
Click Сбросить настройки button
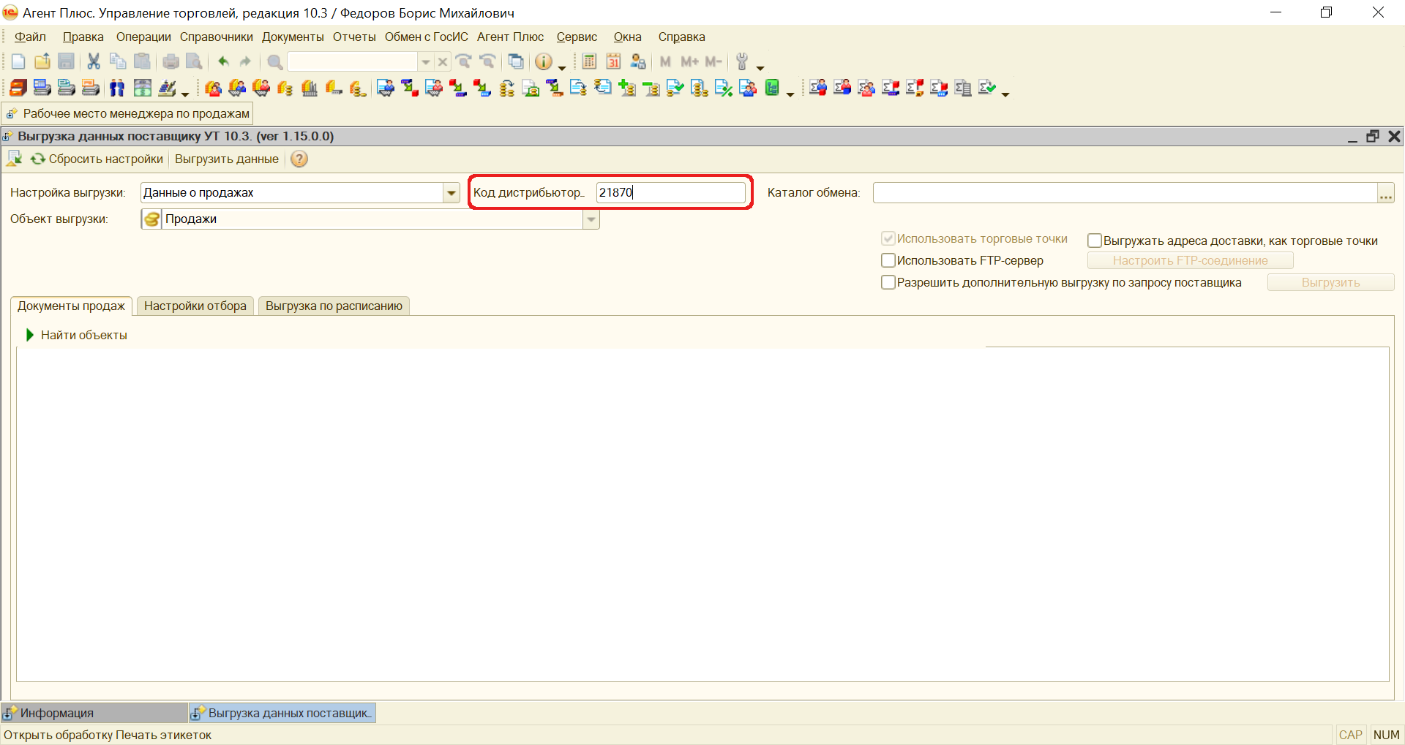[x=105, y=159]
